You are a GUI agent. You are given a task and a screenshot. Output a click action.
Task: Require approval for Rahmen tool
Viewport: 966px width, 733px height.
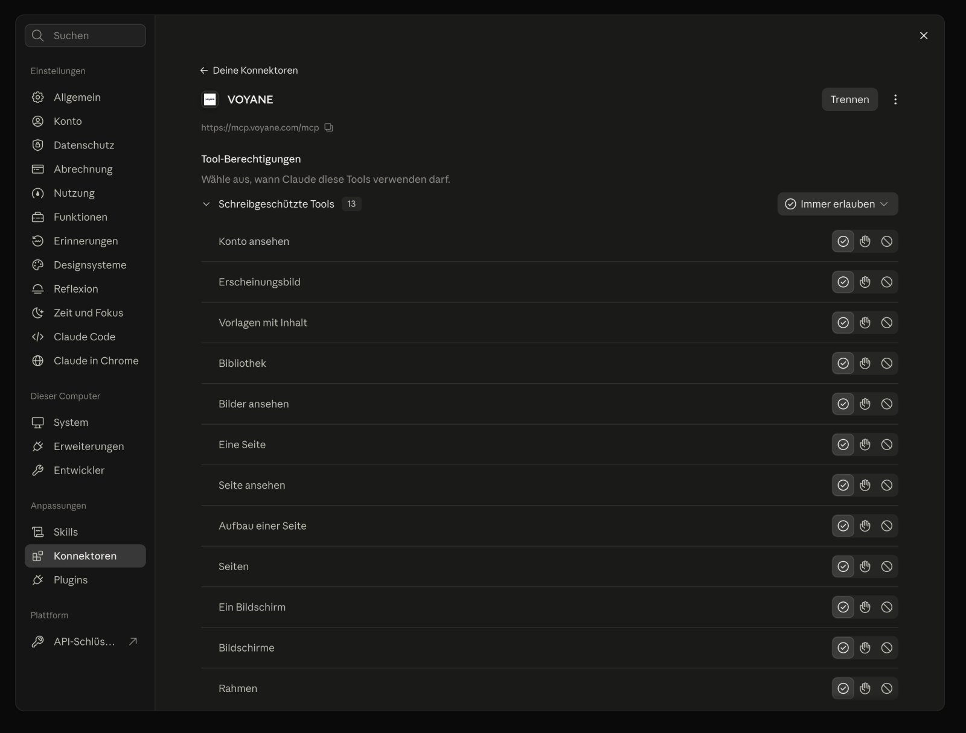865,688
